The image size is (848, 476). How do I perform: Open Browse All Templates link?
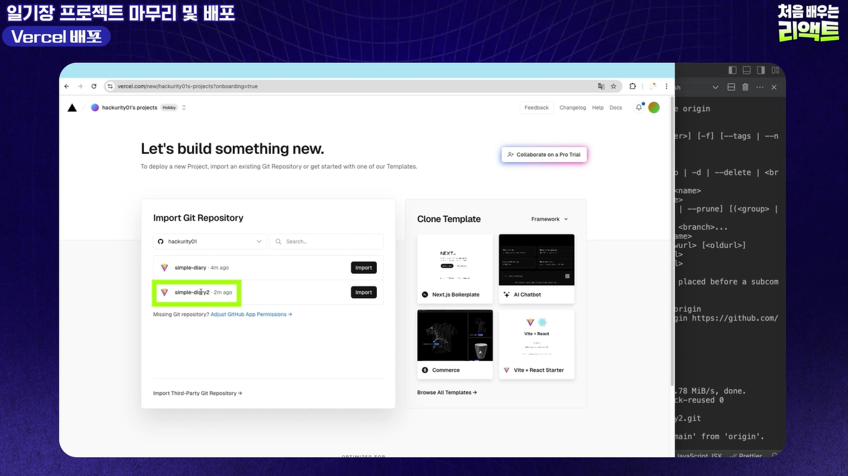point(447,392)
